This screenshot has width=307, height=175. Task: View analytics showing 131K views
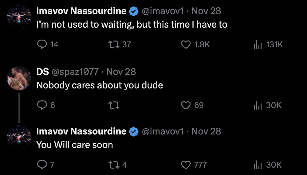coord(257,45)
